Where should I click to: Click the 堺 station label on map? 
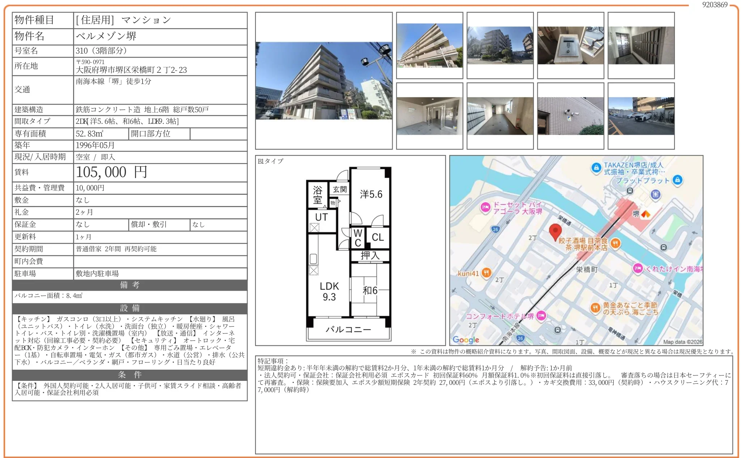(x=636, y=214)
